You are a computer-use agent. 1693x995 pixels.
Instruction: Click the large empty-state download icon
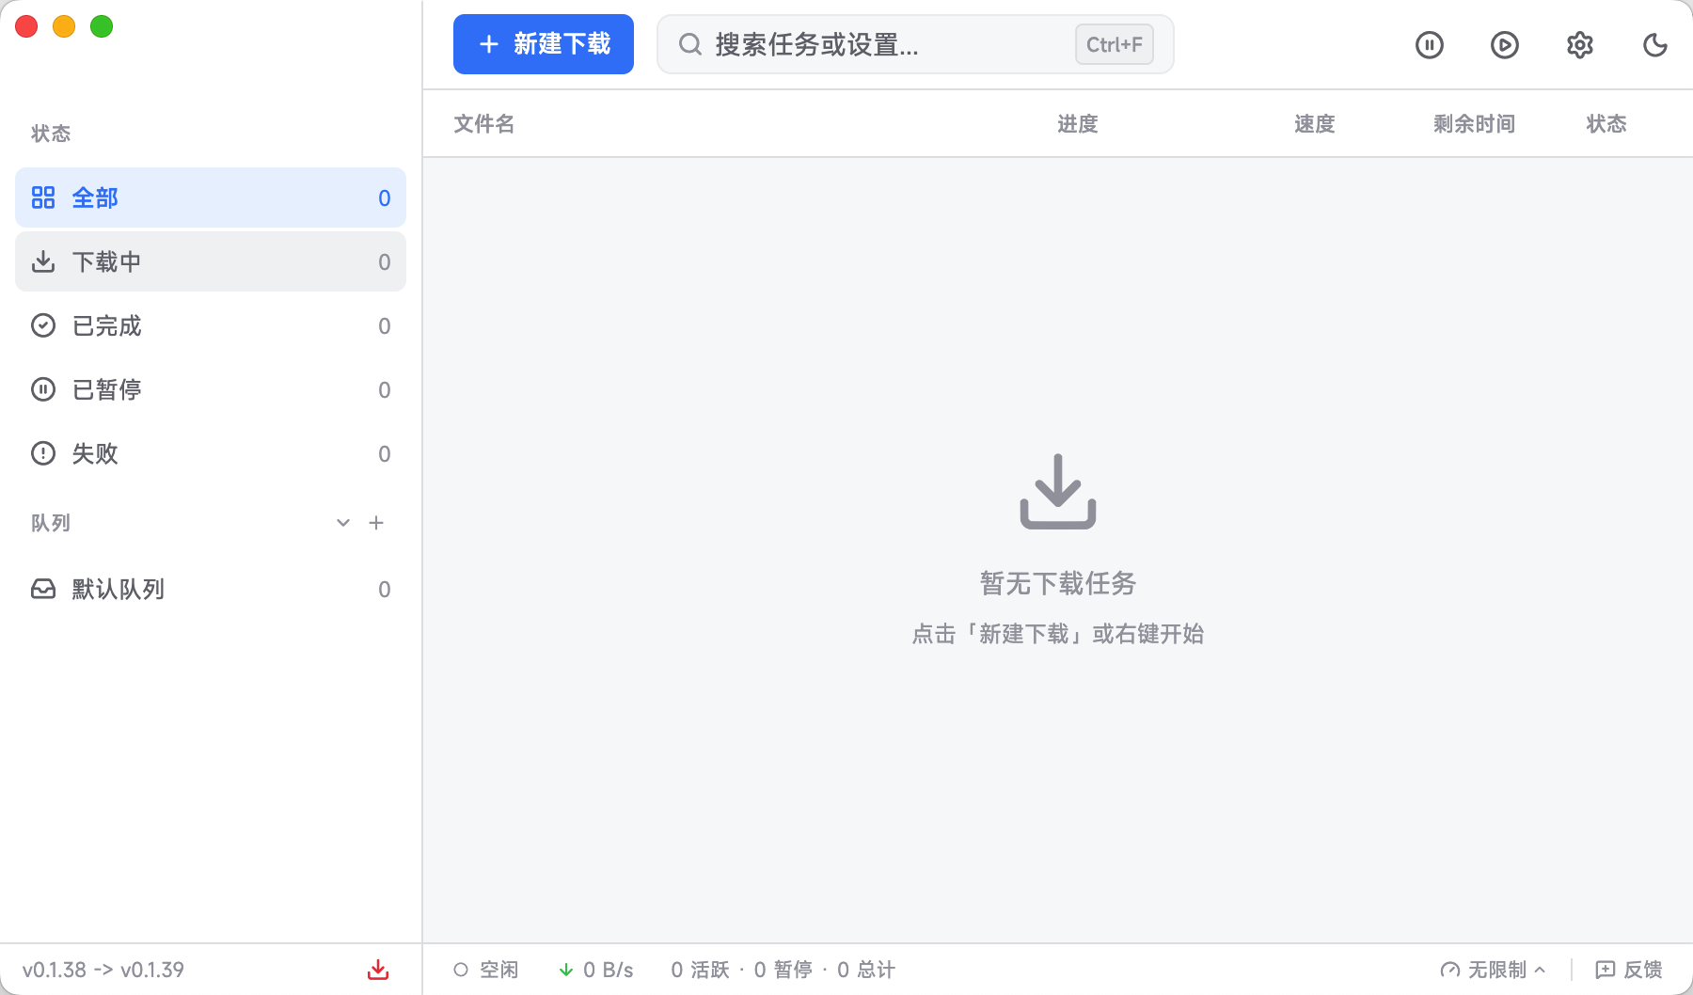coord(1058,492)
